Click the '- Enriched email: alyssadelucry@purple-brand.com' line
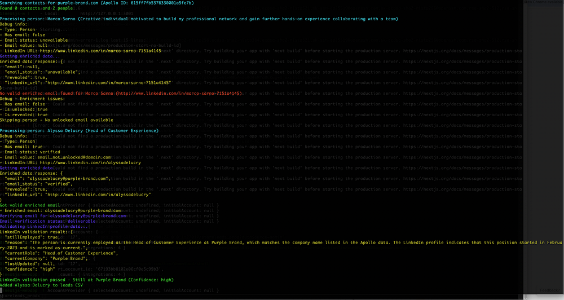The image size is (564, 300). (60, 210)
